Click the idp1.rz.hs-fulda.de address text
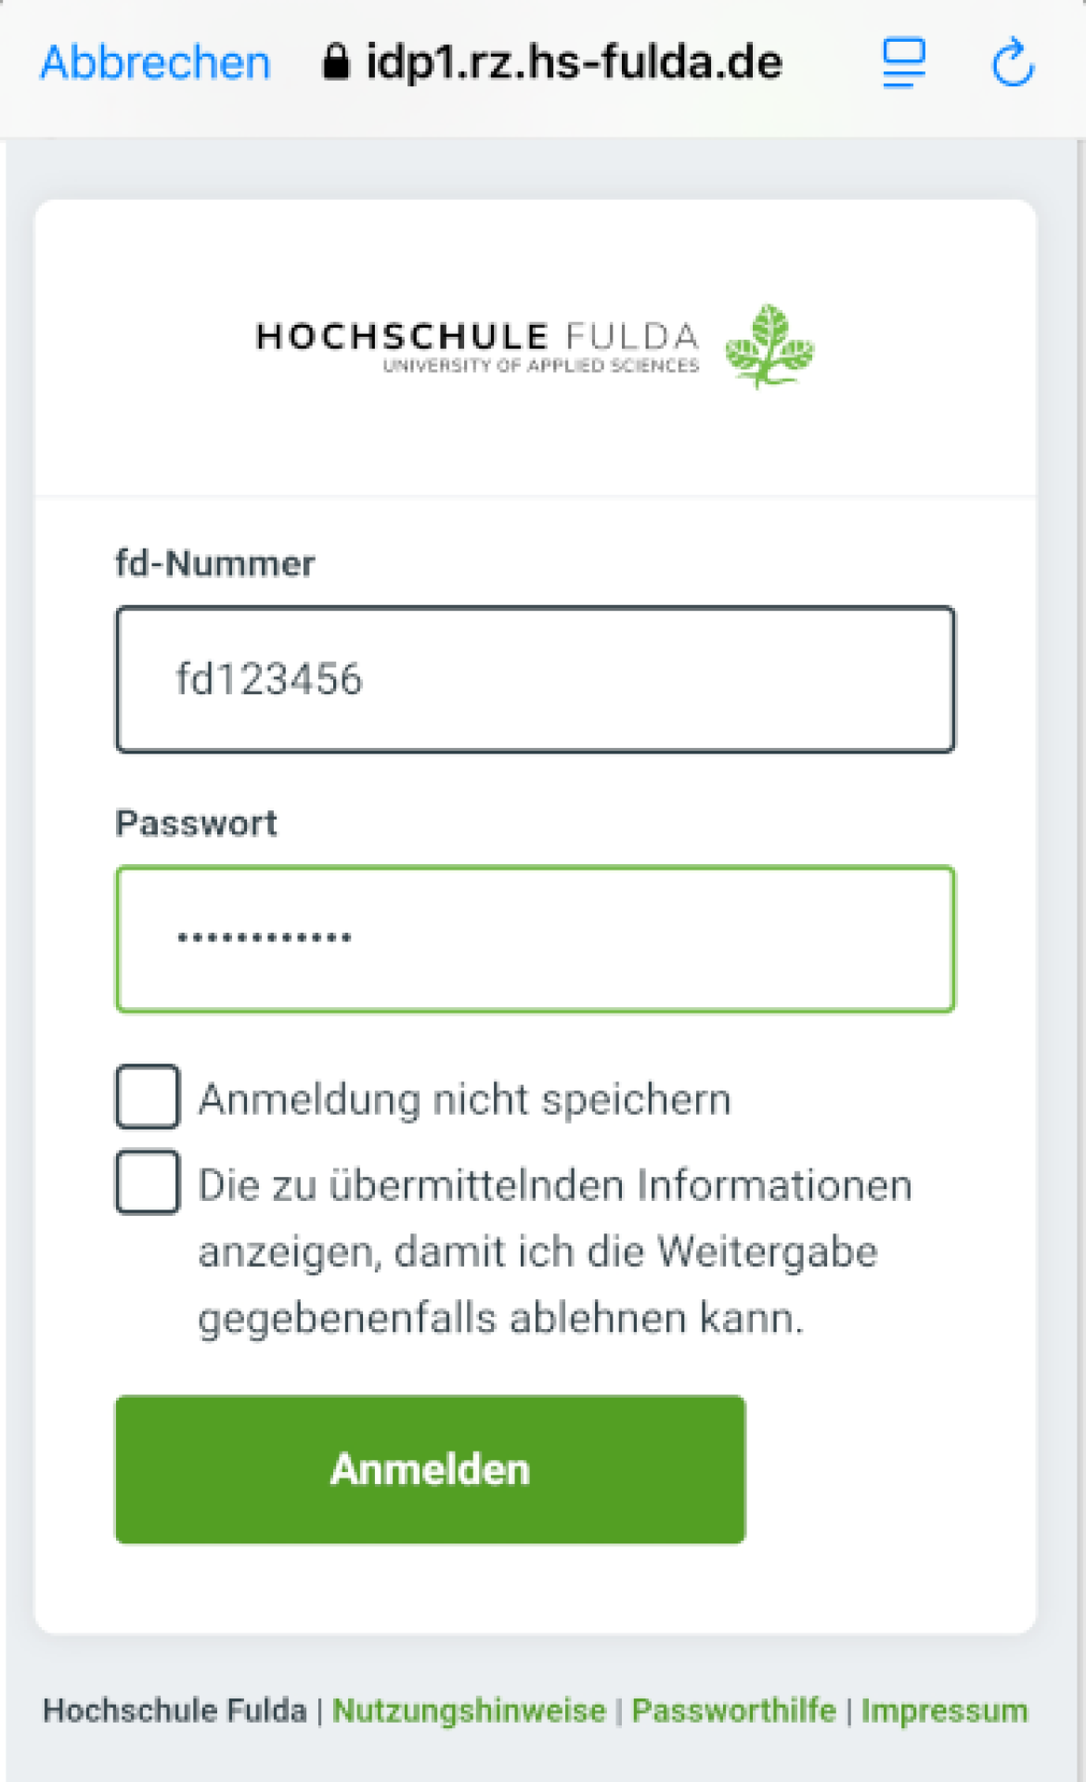This screenshot has width=1086, height=1782. point(574,63)
